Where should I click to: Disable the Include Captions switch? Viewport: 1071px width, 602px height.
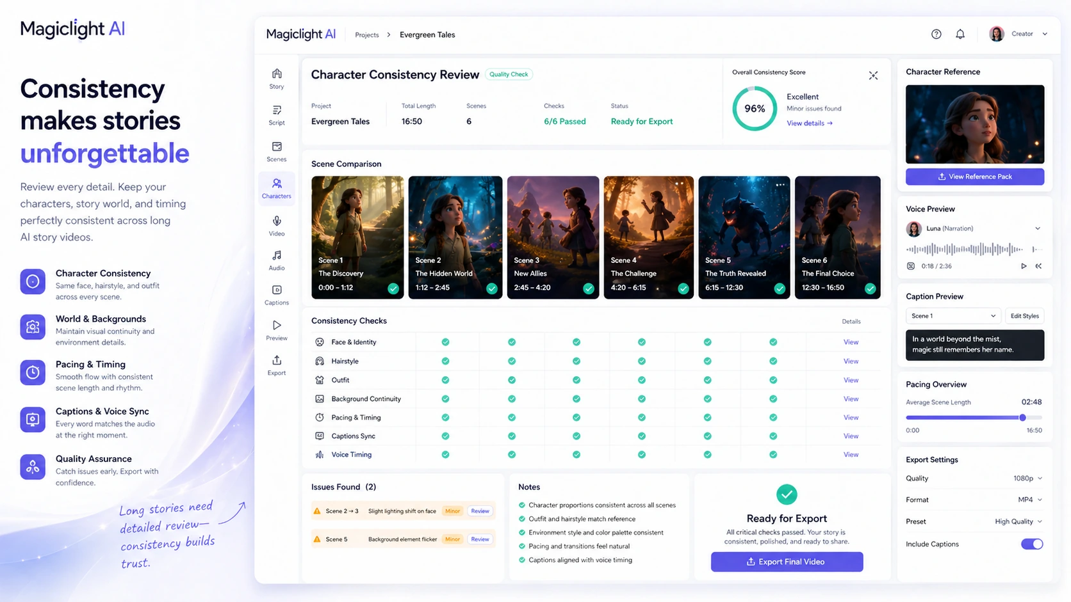[x=1032, y=544]
